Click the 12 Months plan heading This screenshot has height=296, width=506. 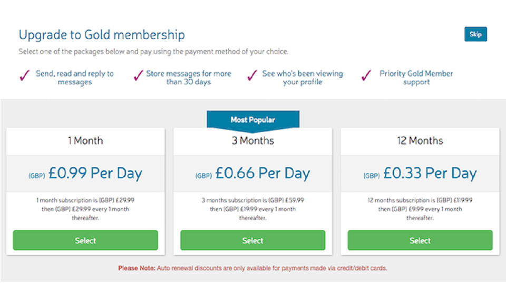point(420,141)
